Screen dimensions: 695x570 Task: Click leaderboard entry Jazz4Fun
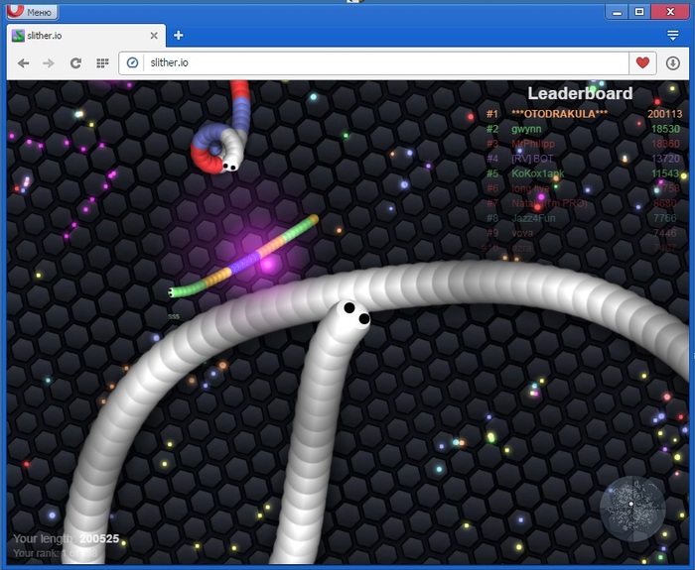(533, 218)
